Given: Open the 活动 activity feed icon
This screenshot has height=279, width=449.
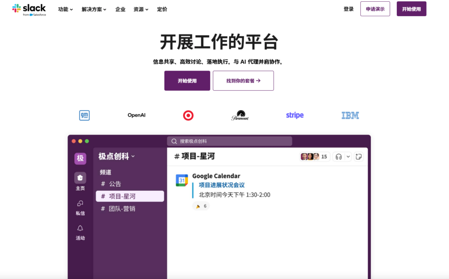Looking at the screenshot, I should point(80,227).
